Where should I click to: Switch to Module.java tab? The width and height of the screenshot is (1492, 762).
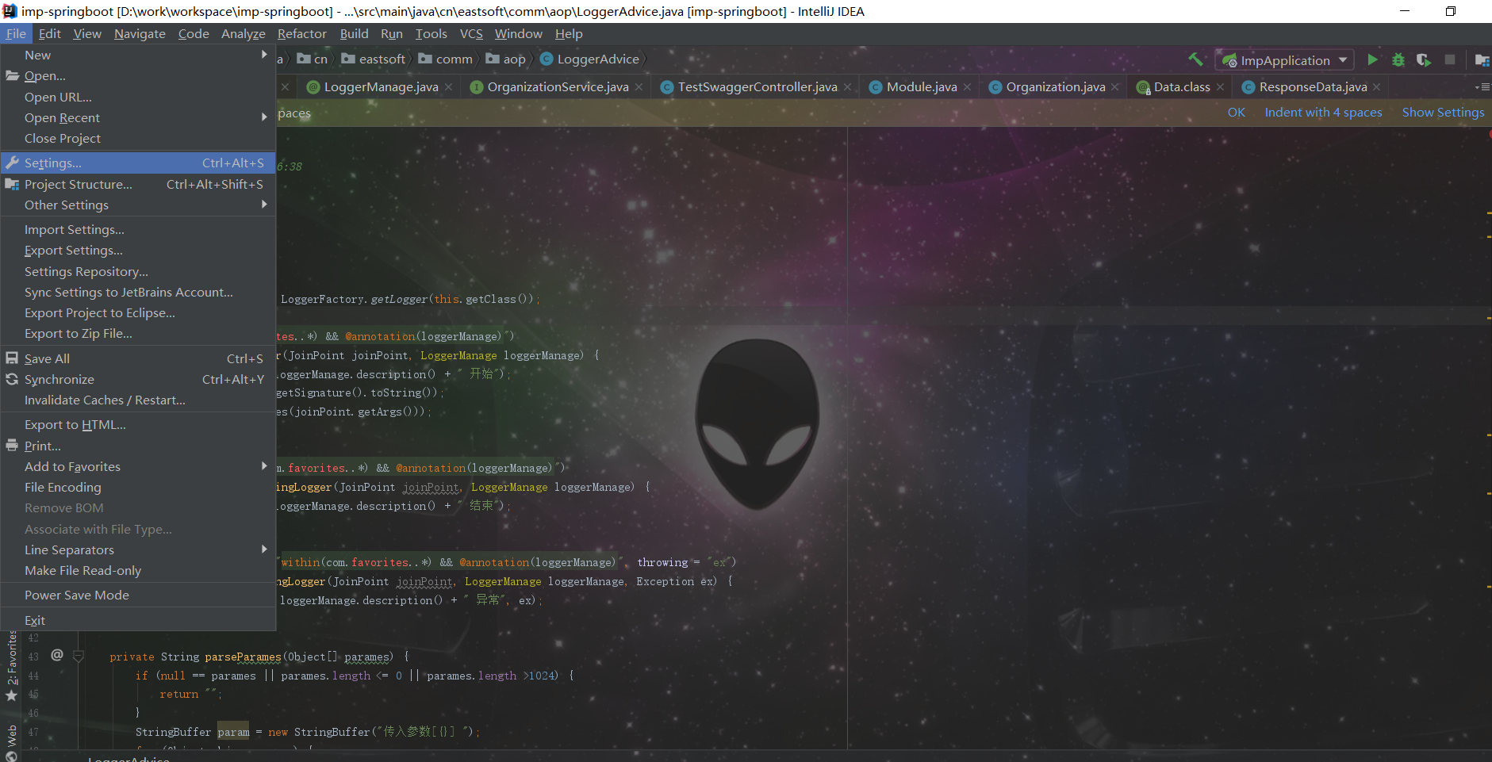click(x=922, y=87)
